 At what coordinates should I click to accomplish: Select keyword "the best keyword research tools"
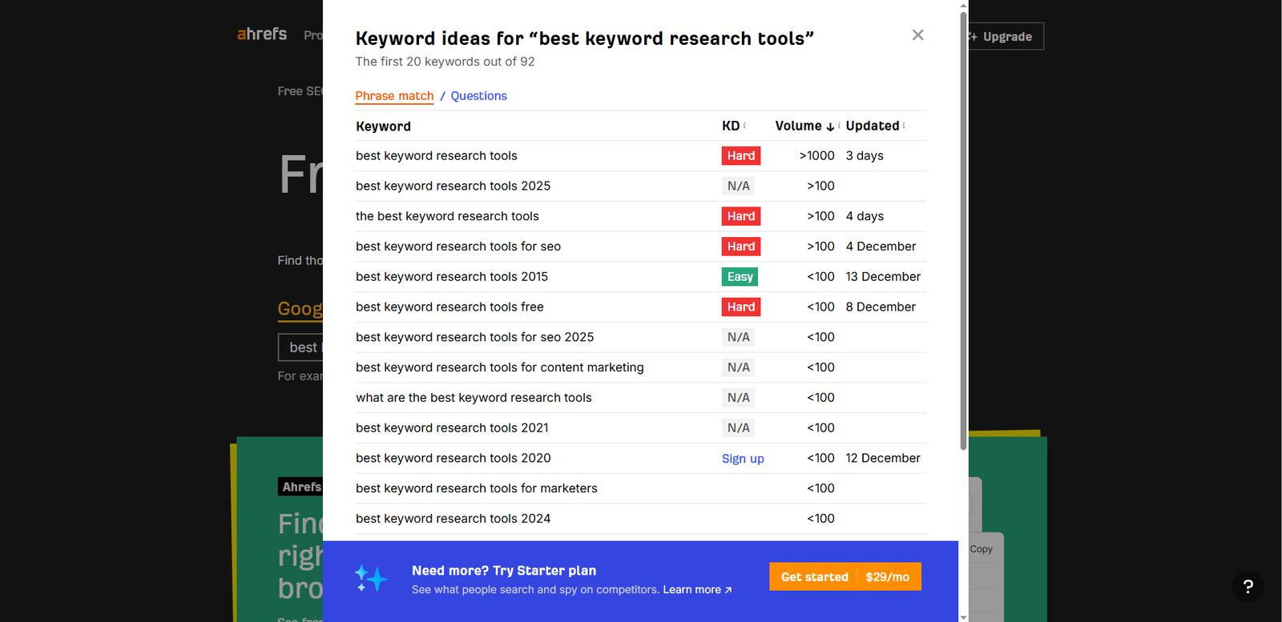447,216
